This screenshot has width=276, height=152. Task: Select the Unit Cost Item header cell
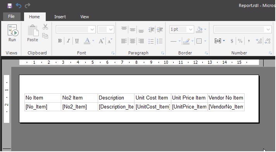click(x=153, y=98)
